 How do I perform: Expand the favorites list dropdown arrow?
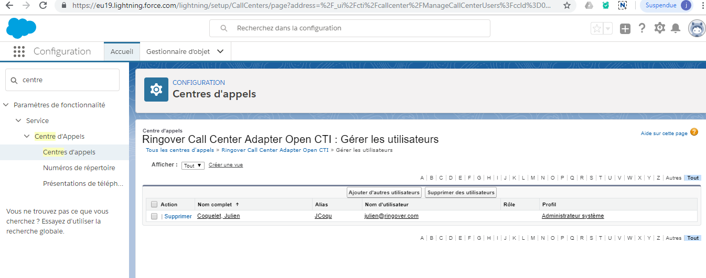click(x=608, y=28)
